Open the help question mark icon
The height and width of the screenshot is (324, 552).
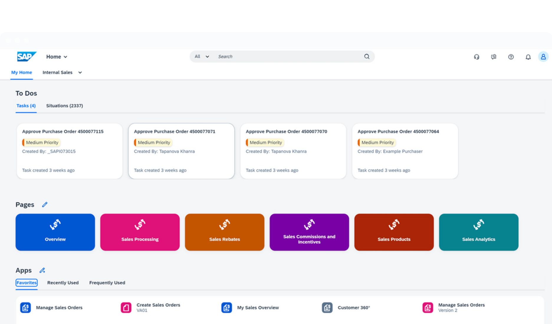[511, 57]
